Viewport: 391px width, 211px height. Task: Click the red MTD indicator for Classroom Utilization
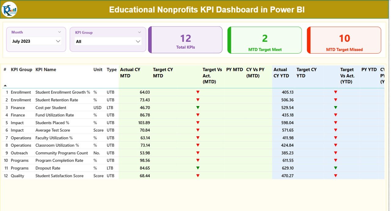tap(198, 145)
